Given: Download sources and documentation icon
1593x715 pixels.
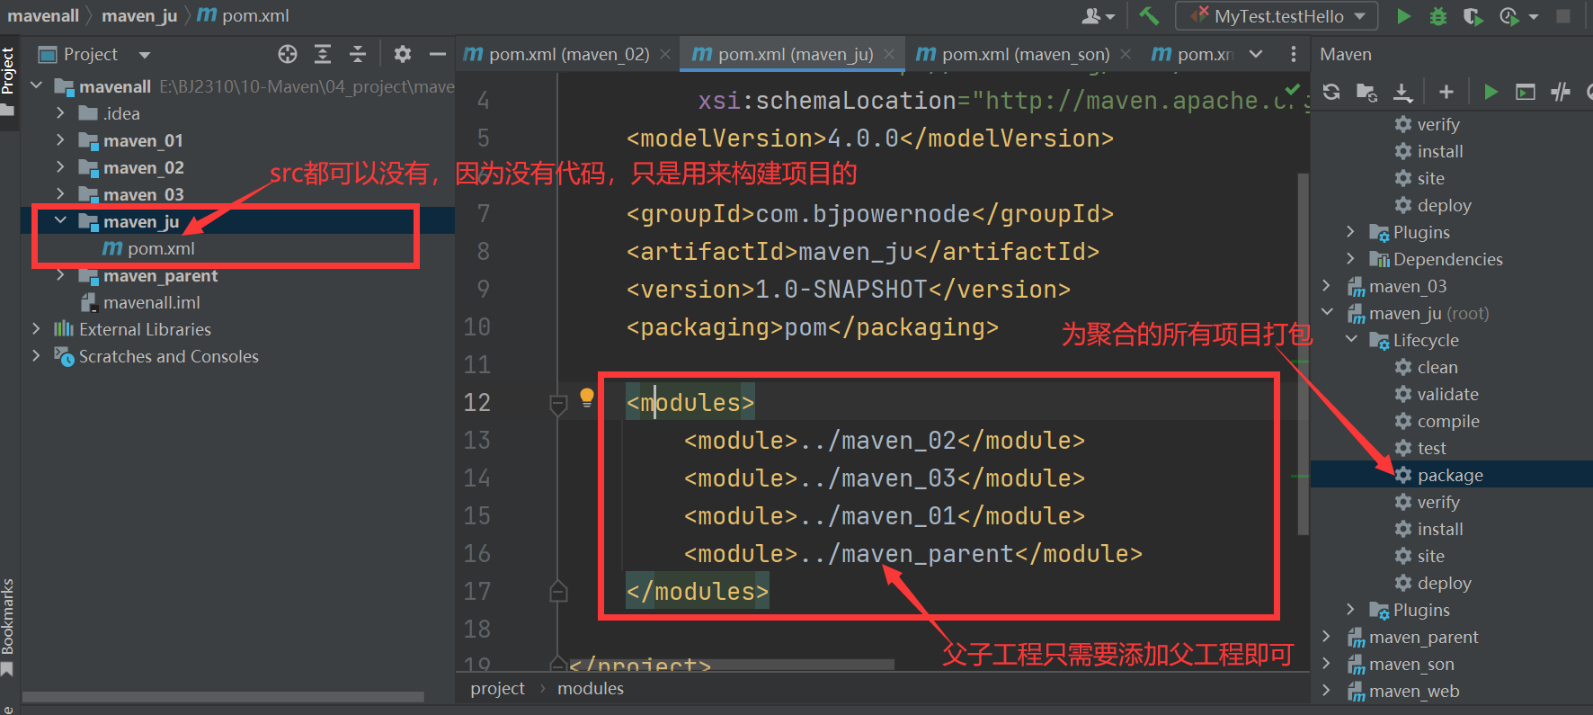Looking at the screenshot, I should click(1402, 92).
